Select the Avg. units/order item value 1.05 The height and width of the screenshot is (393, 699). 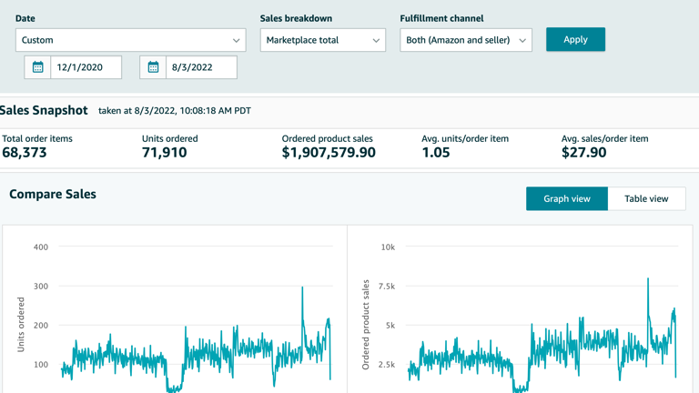pyautogui.click(x=436, y=153)
